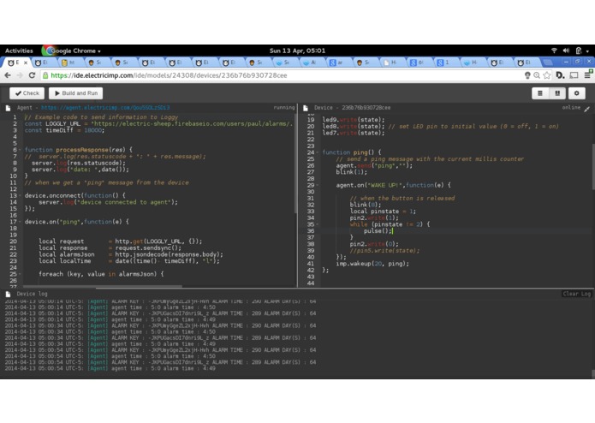Click the Agent editor vertical scrollbar
This screenshot has width=595, height=423.
[295, 164]
